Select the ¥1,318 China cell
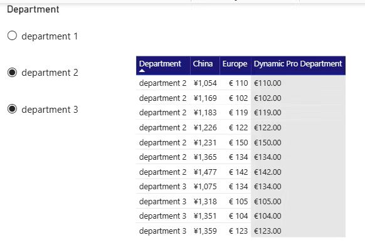Viewport: 365px width, 245px height. click(x=205, y=201)
